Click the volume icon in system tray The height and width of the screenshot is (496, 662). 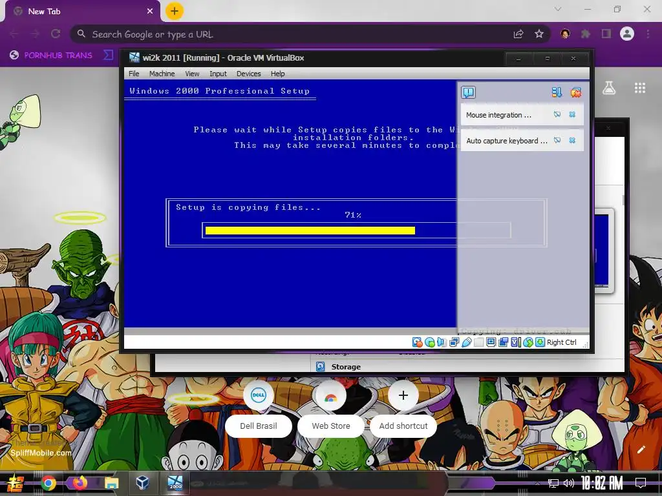point(569,483)
